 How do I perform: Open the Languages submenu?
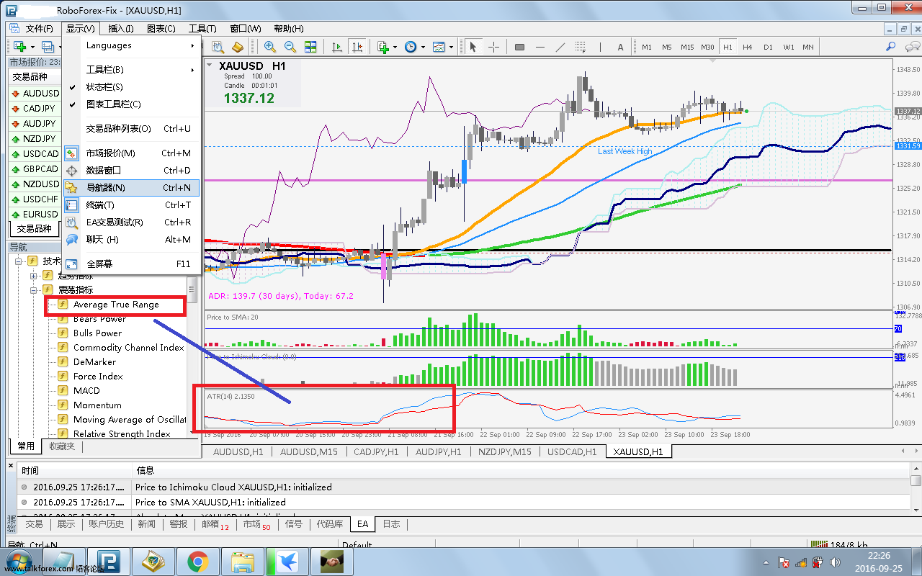[131, 45]
